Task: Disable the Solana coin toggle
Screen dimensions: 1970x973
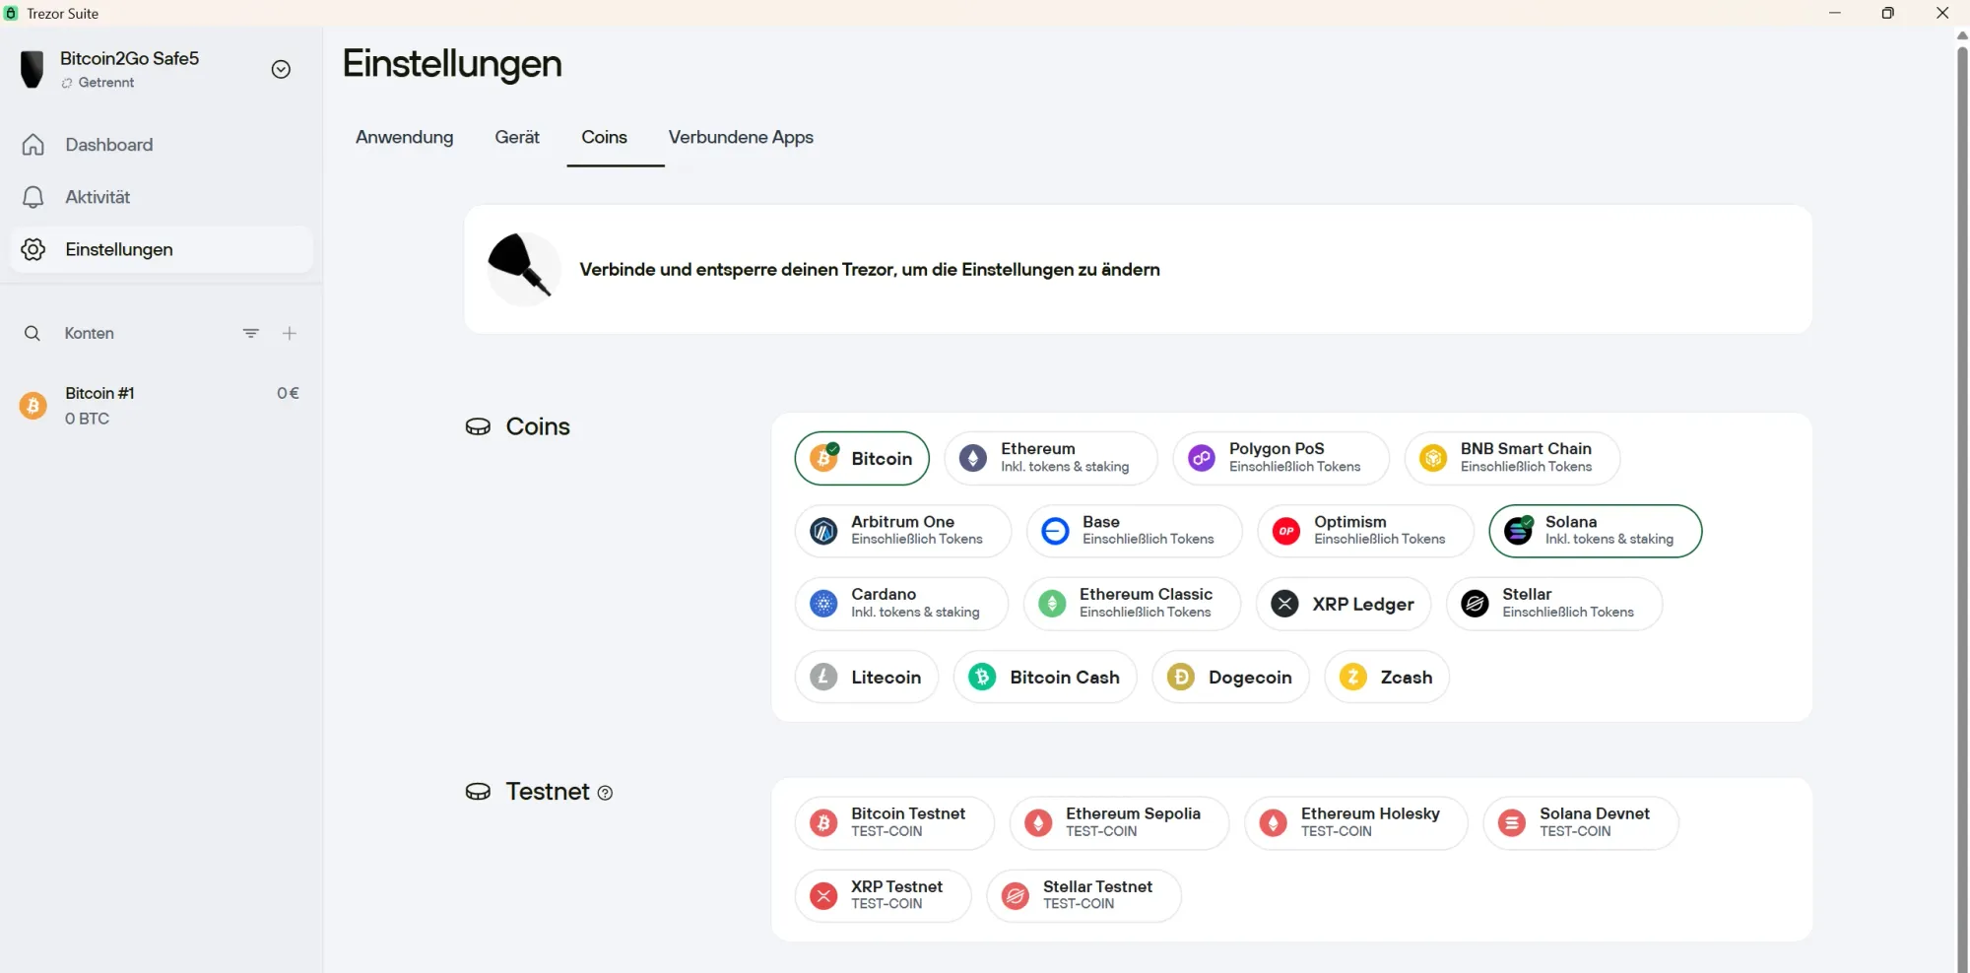Action: point(1595,531)
